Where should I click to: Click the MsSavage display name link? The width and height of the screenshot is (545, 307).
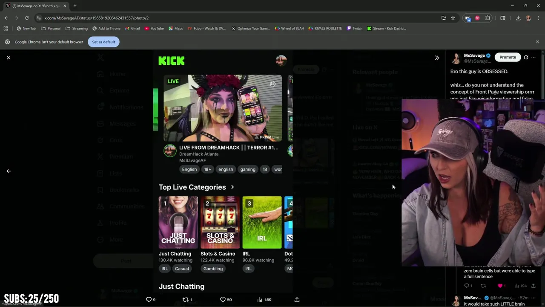(x=474, y=55)
